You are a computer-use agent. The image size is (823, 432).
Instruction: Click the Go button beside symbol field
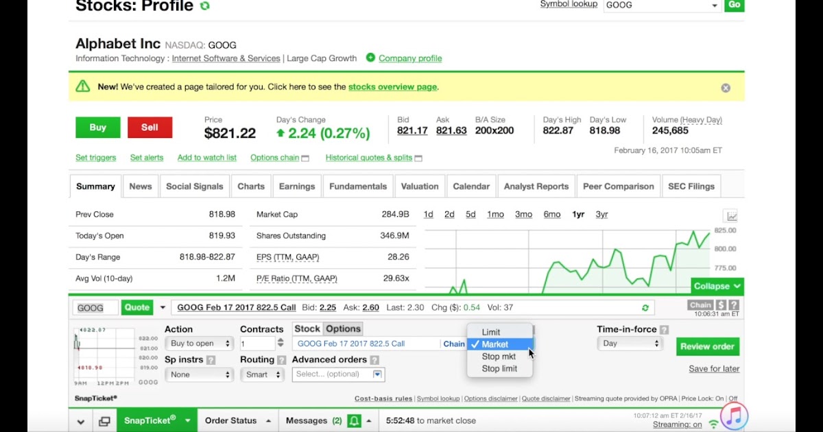click(x=735, y=5)
